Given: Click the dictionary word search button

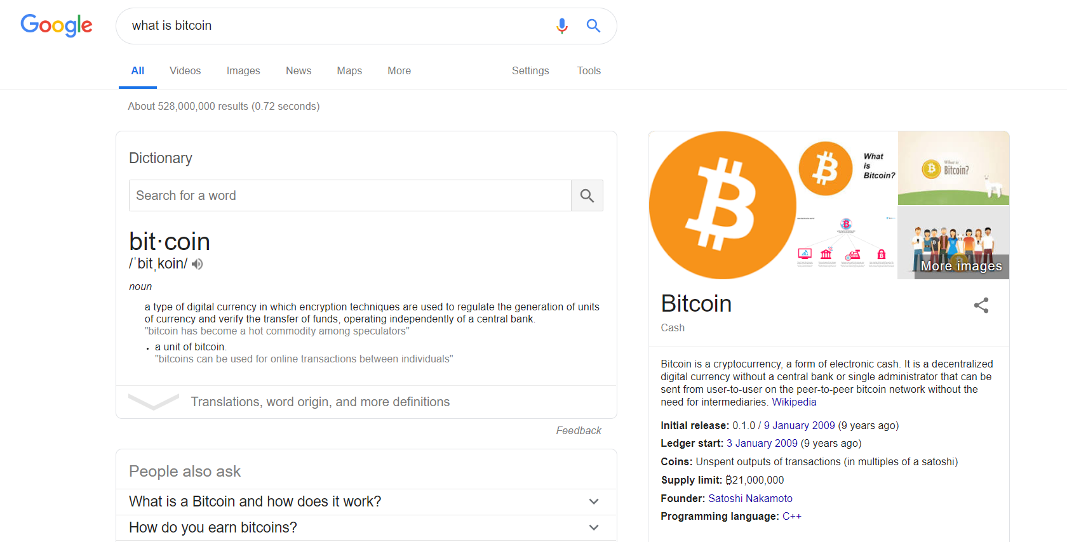Looking at the screenshot, I should 587,195.
